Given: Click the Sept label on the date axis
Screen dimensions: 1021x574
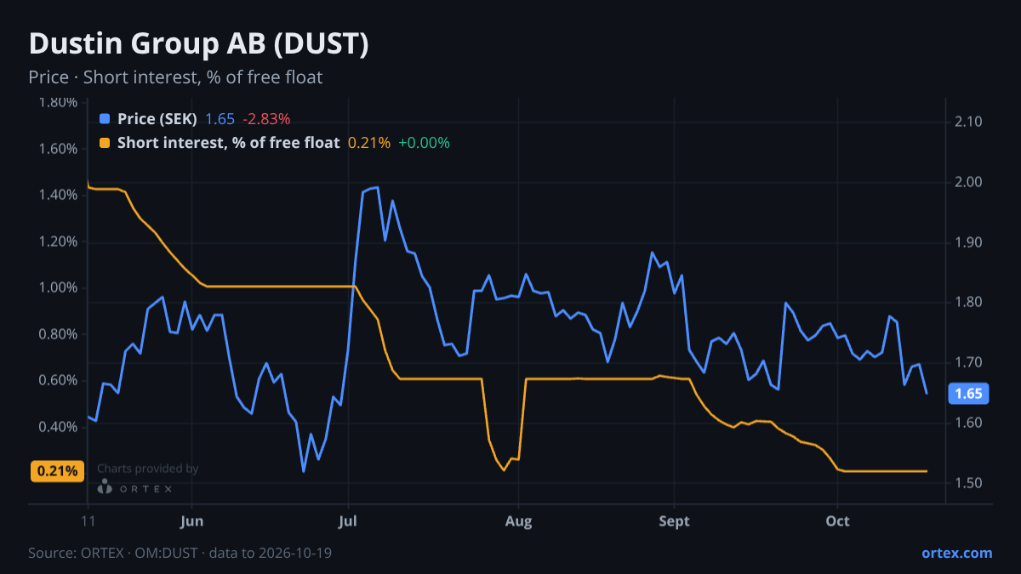Looking at the screenshot, I should pos(675,521).
